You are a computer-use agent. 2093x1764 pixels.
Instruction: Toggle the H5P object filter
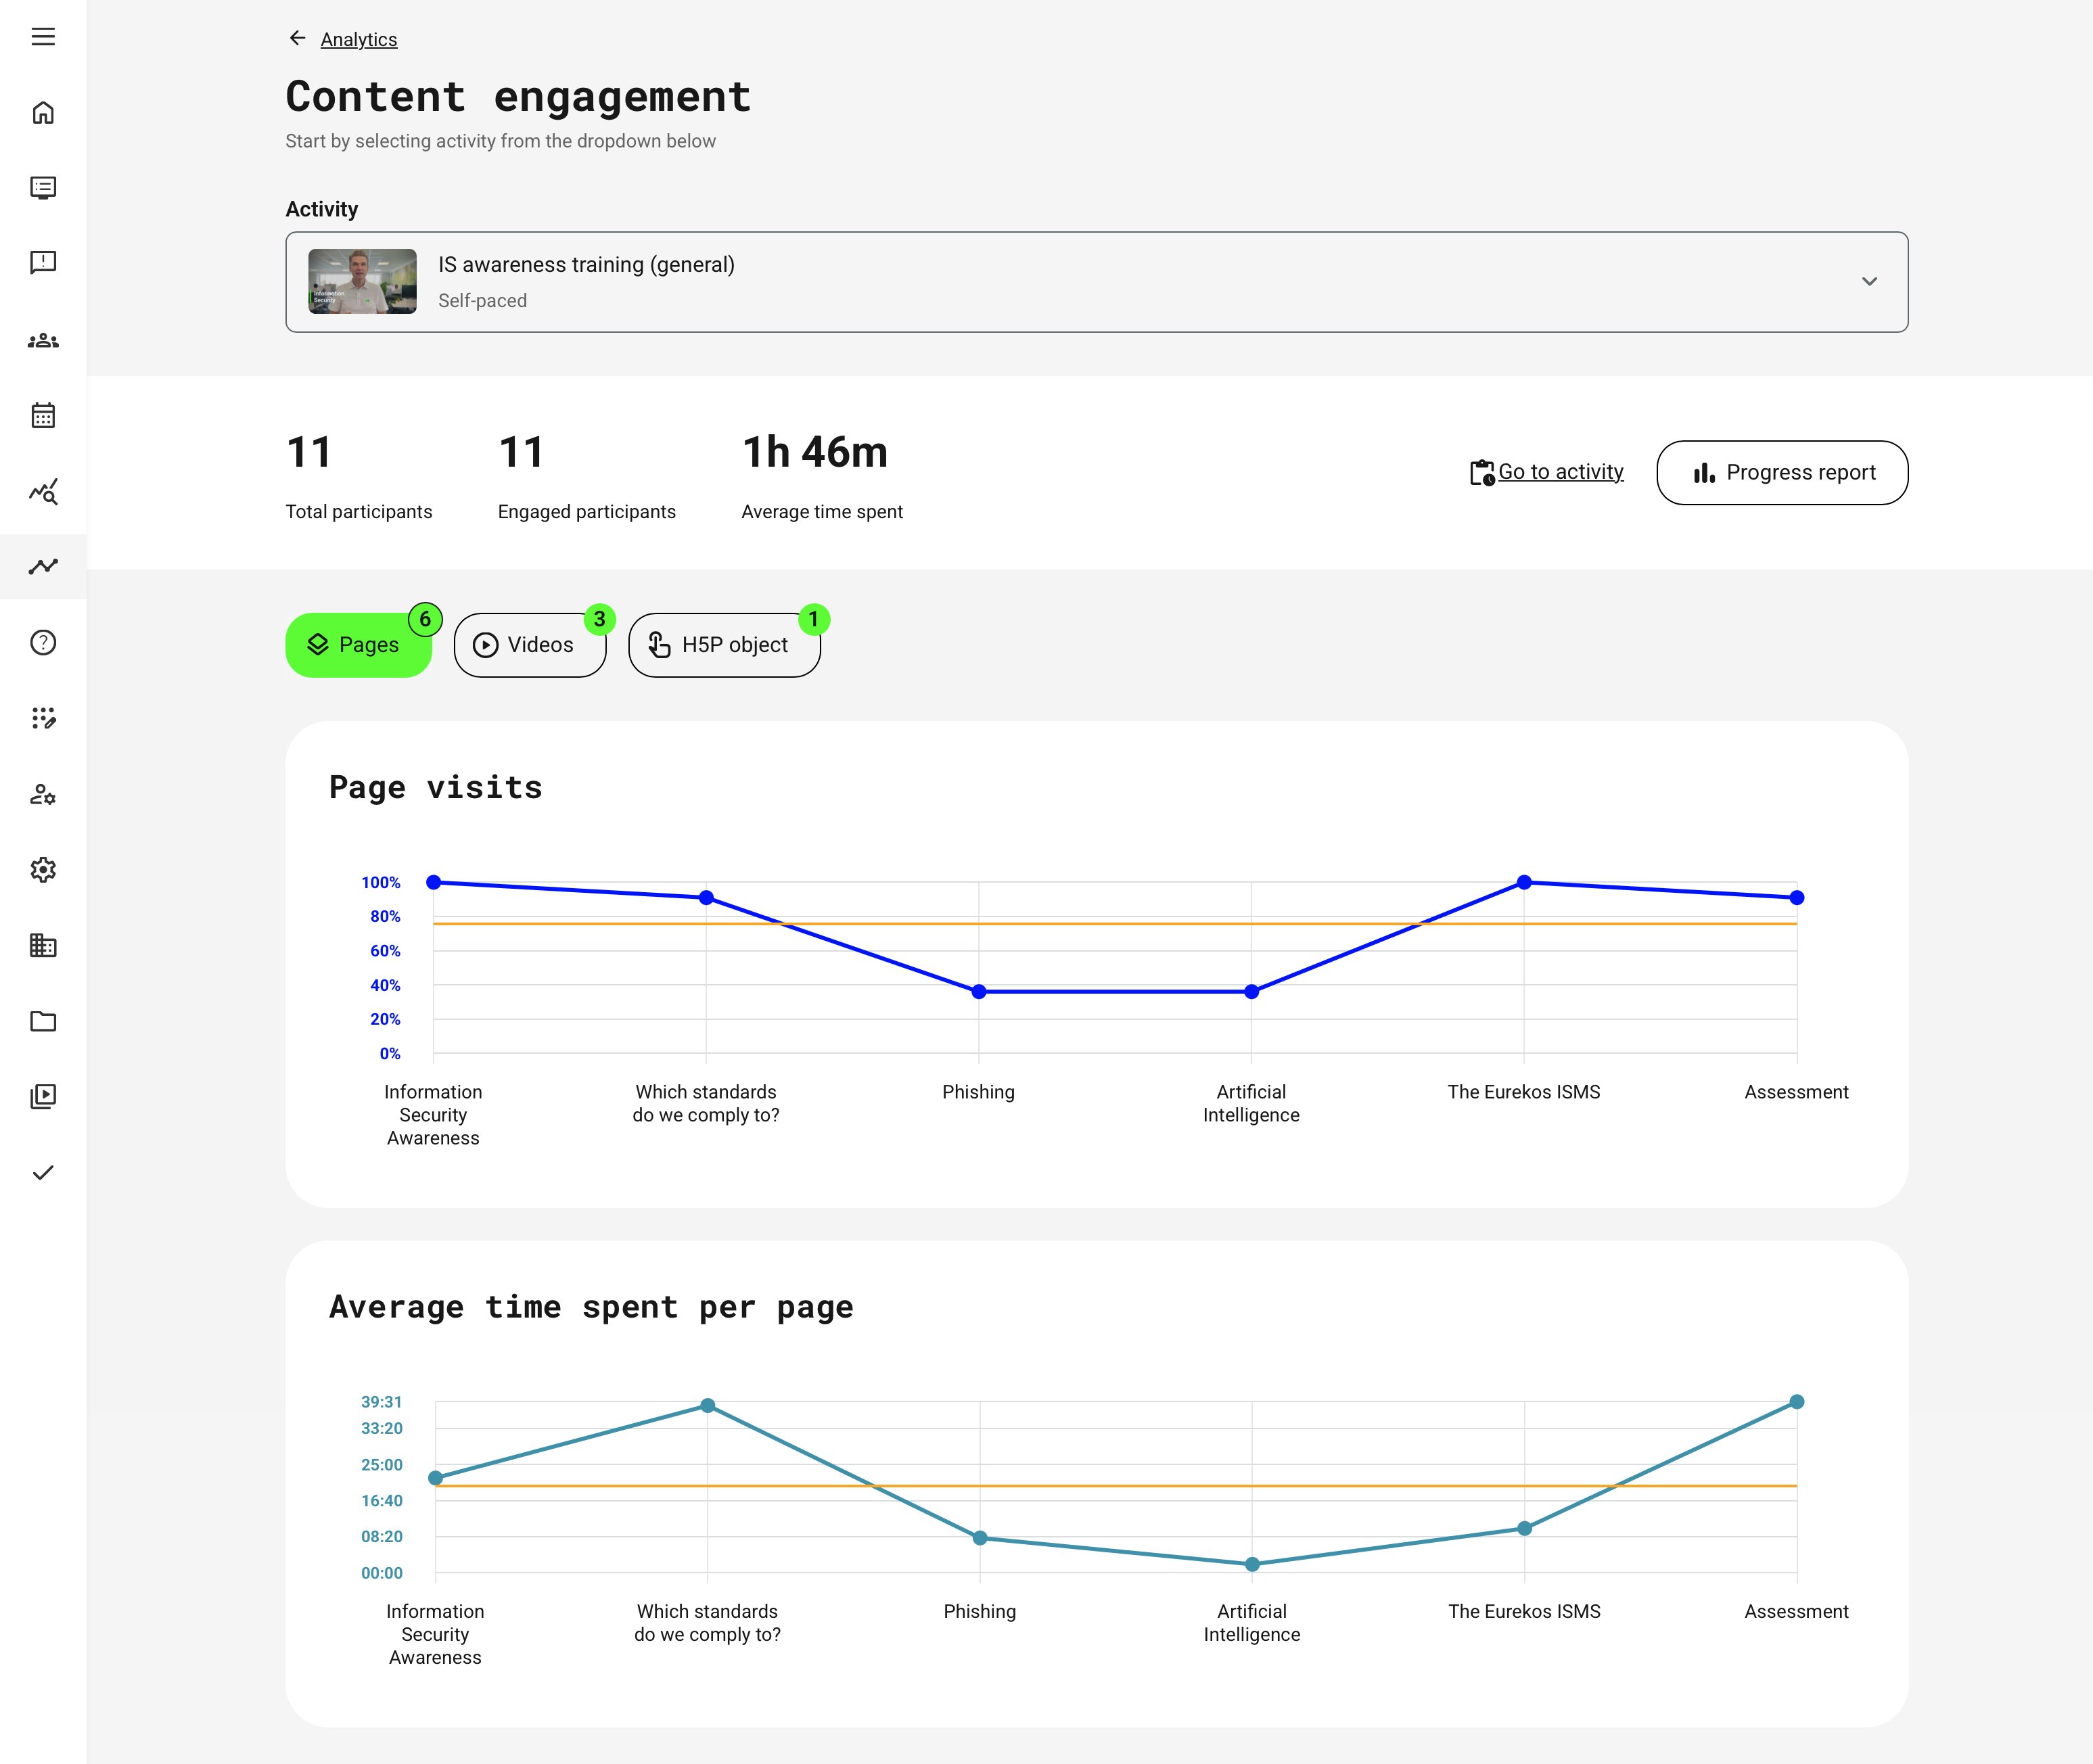tap(723, 644)
